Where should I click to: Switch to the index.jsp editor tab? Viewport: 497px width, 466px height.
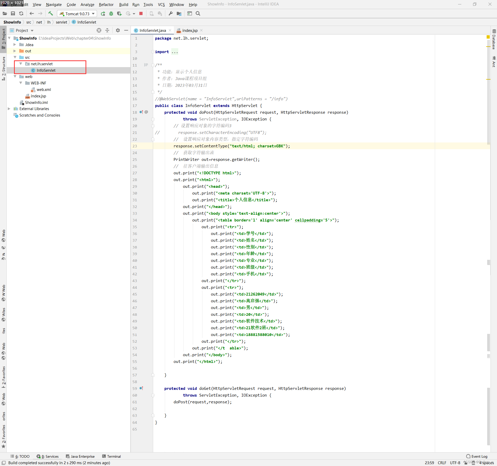(190, 30)
